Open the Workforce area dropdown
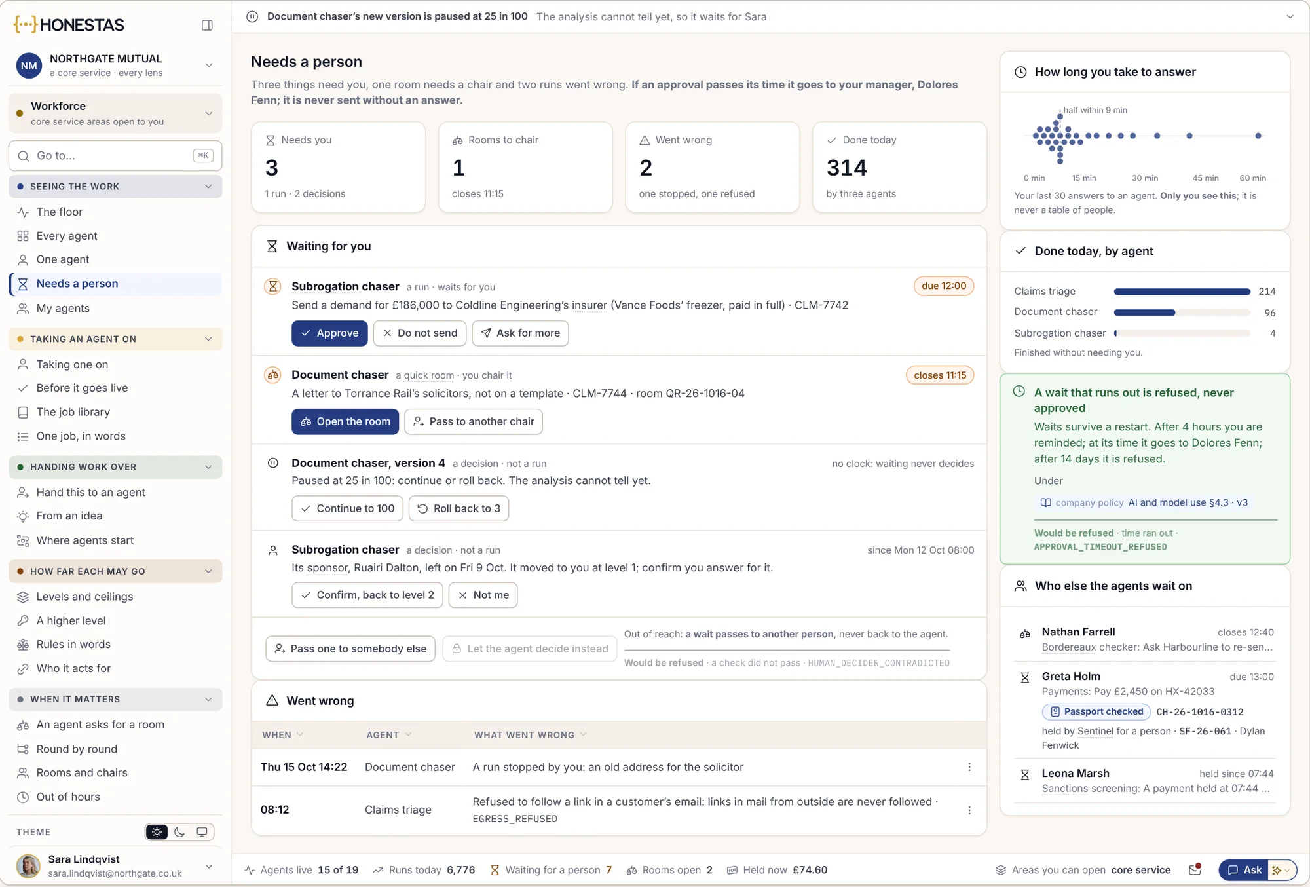 click(115, 113)
